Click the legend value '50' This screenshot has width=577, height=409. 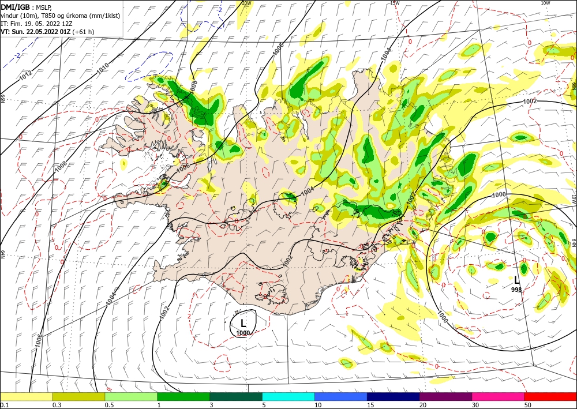pyautogui.click(x=528, y=405)
